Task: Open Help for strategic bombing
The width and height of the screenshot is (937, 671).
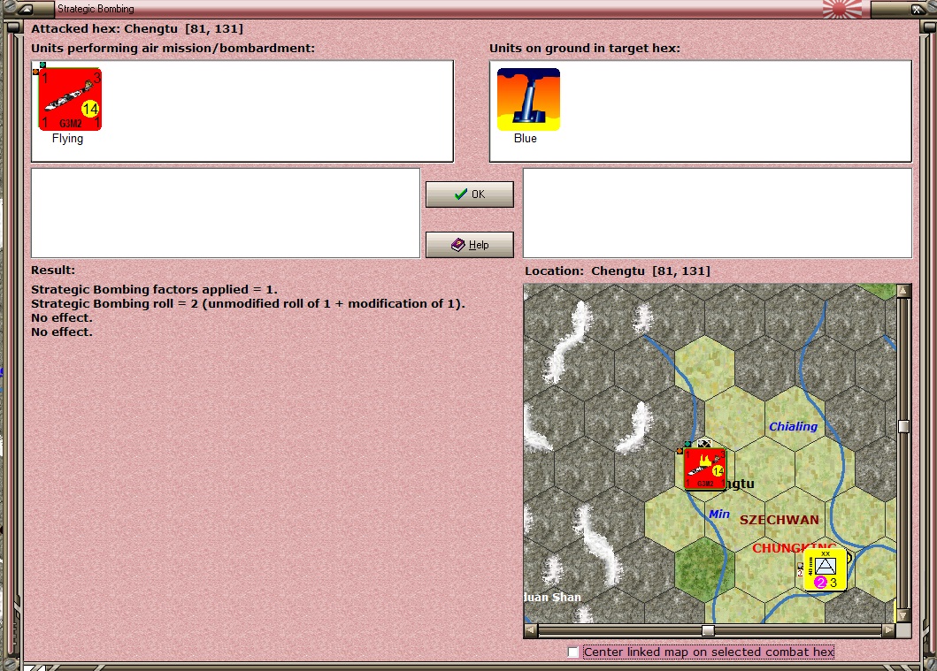Action: point(470,245)
